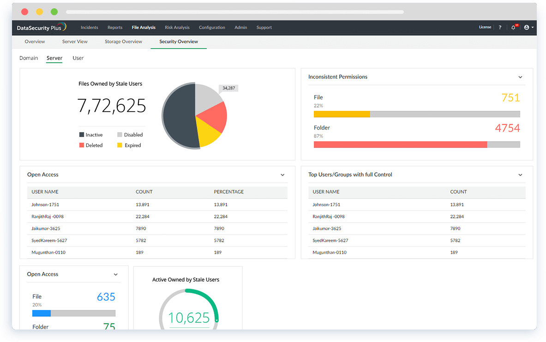Open the notifications bell
This screenshot has width=546, height=342.
(x=513, y=28)
